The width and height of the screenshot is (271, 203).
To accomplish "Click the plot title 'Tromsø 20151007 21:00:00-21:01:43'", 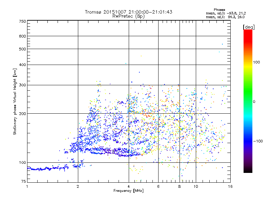I will pos(128,12).
